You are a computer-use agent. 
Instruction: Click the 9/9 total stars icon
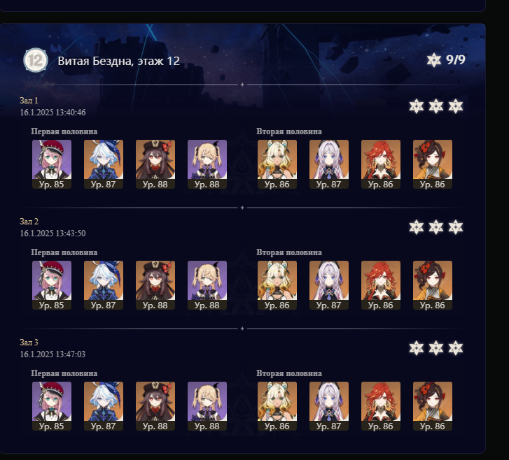[434, 60]
